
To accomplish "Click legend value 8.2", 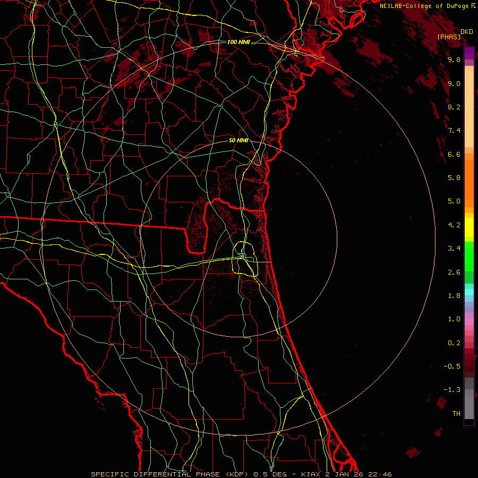I will [454, 107].
